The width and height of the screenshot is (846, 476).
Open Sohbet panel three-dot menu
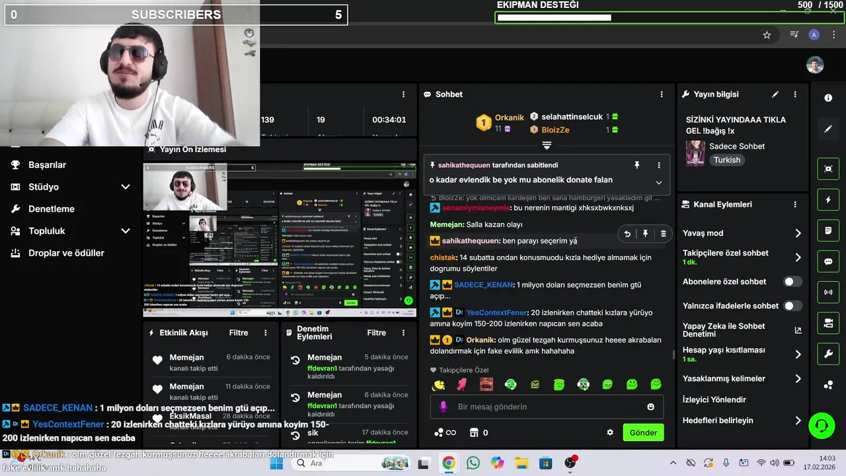tap(662, 95)
